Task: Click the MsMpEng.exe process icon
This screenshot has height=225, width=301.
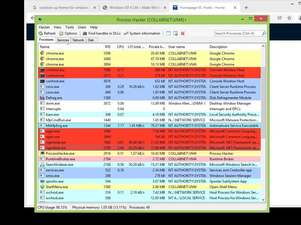Action: [x=42, y=125]
